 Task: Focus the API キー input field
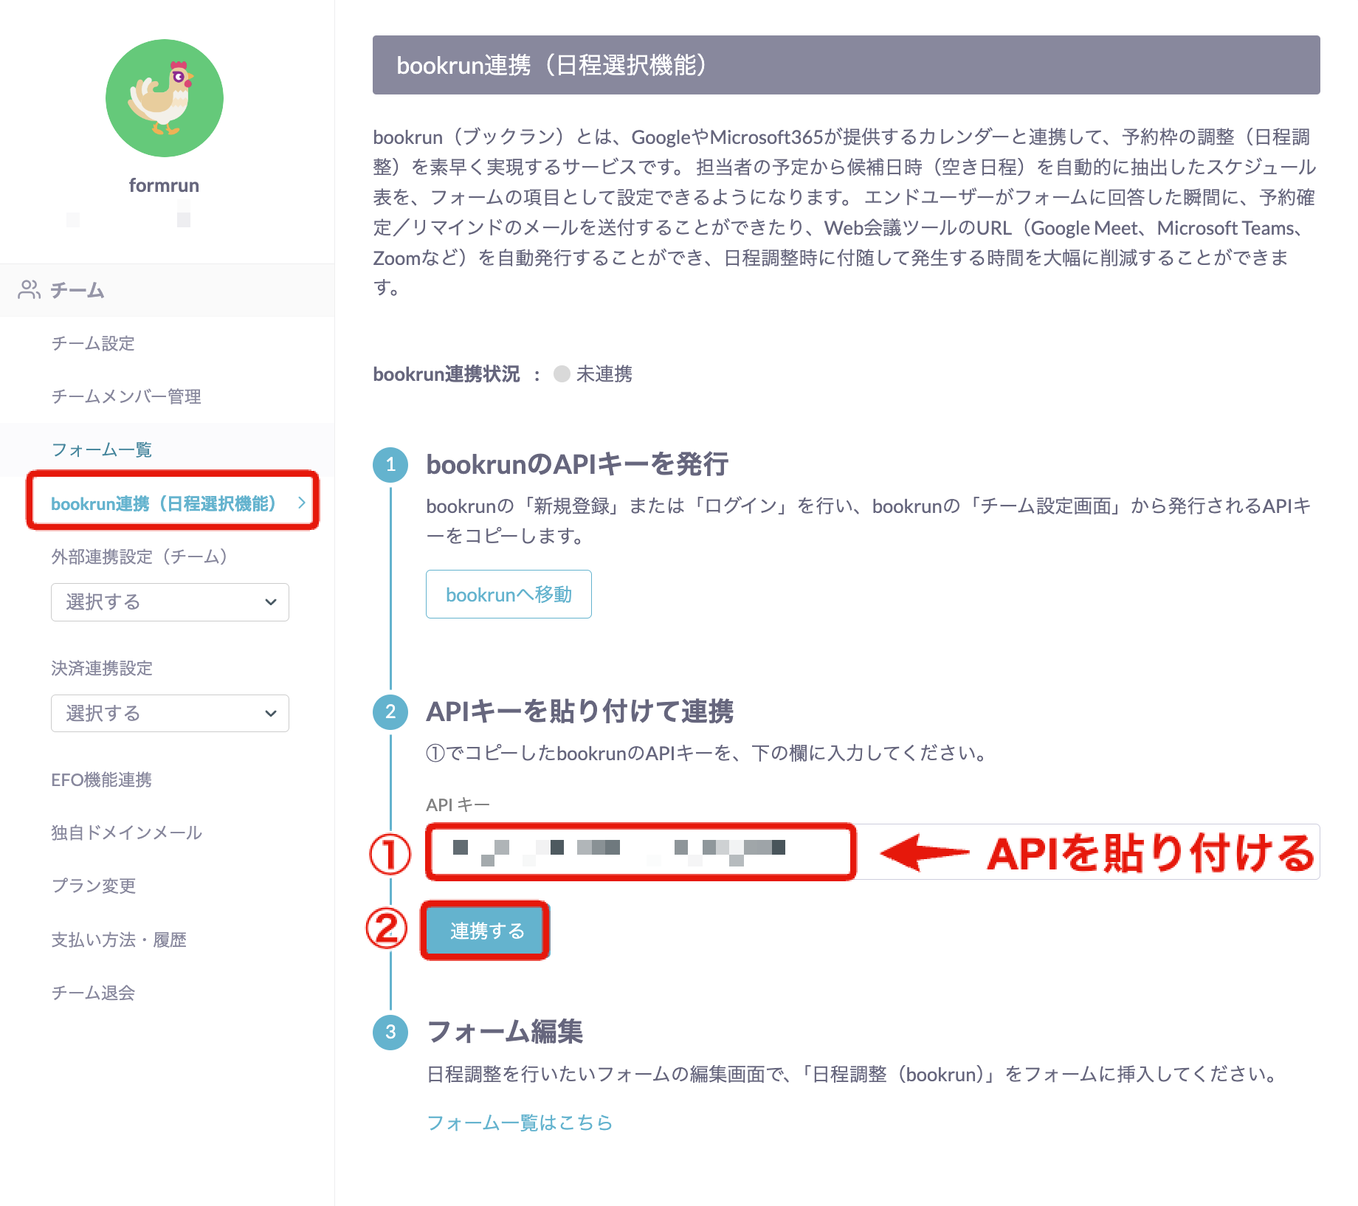[x=872, y=852]
